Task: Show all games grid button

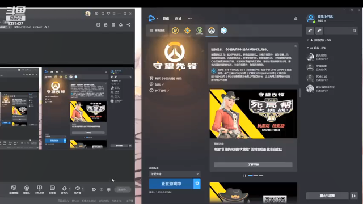Action: click(157, 31)
